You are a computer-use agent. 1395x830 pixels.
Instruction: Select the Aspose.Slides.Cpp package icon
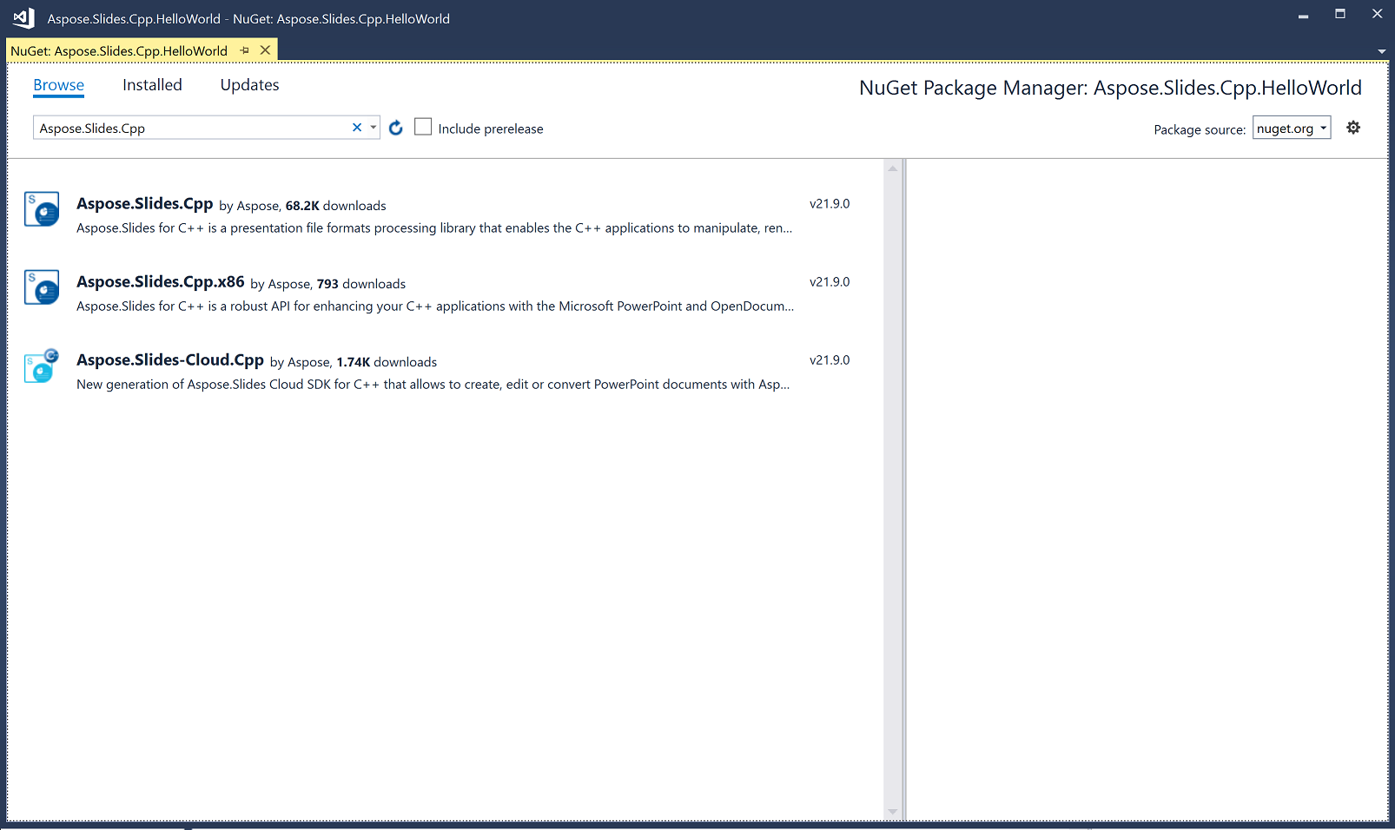point(42,209)
